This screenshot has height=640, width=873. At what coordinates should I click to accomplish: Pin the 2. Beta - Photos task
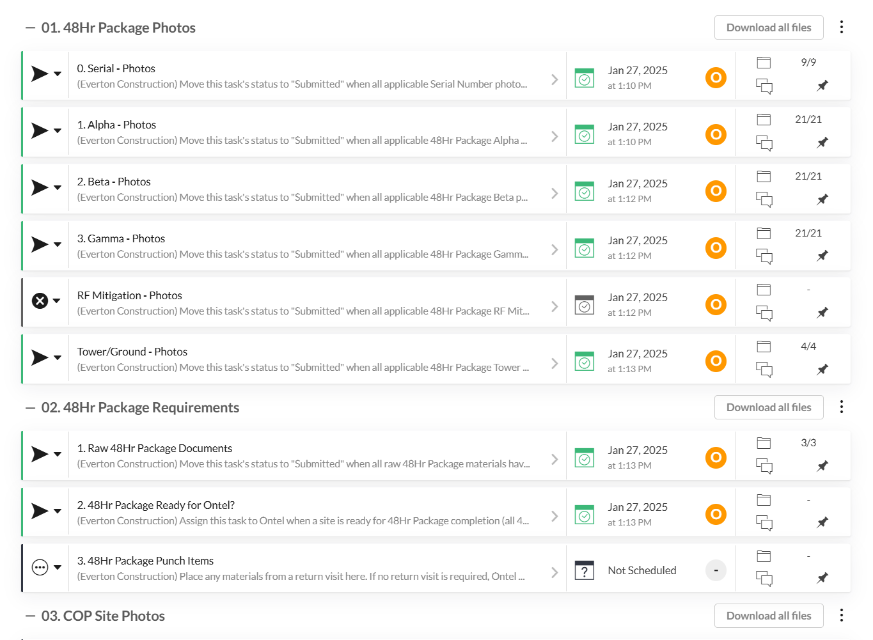(x=822, y=199)
